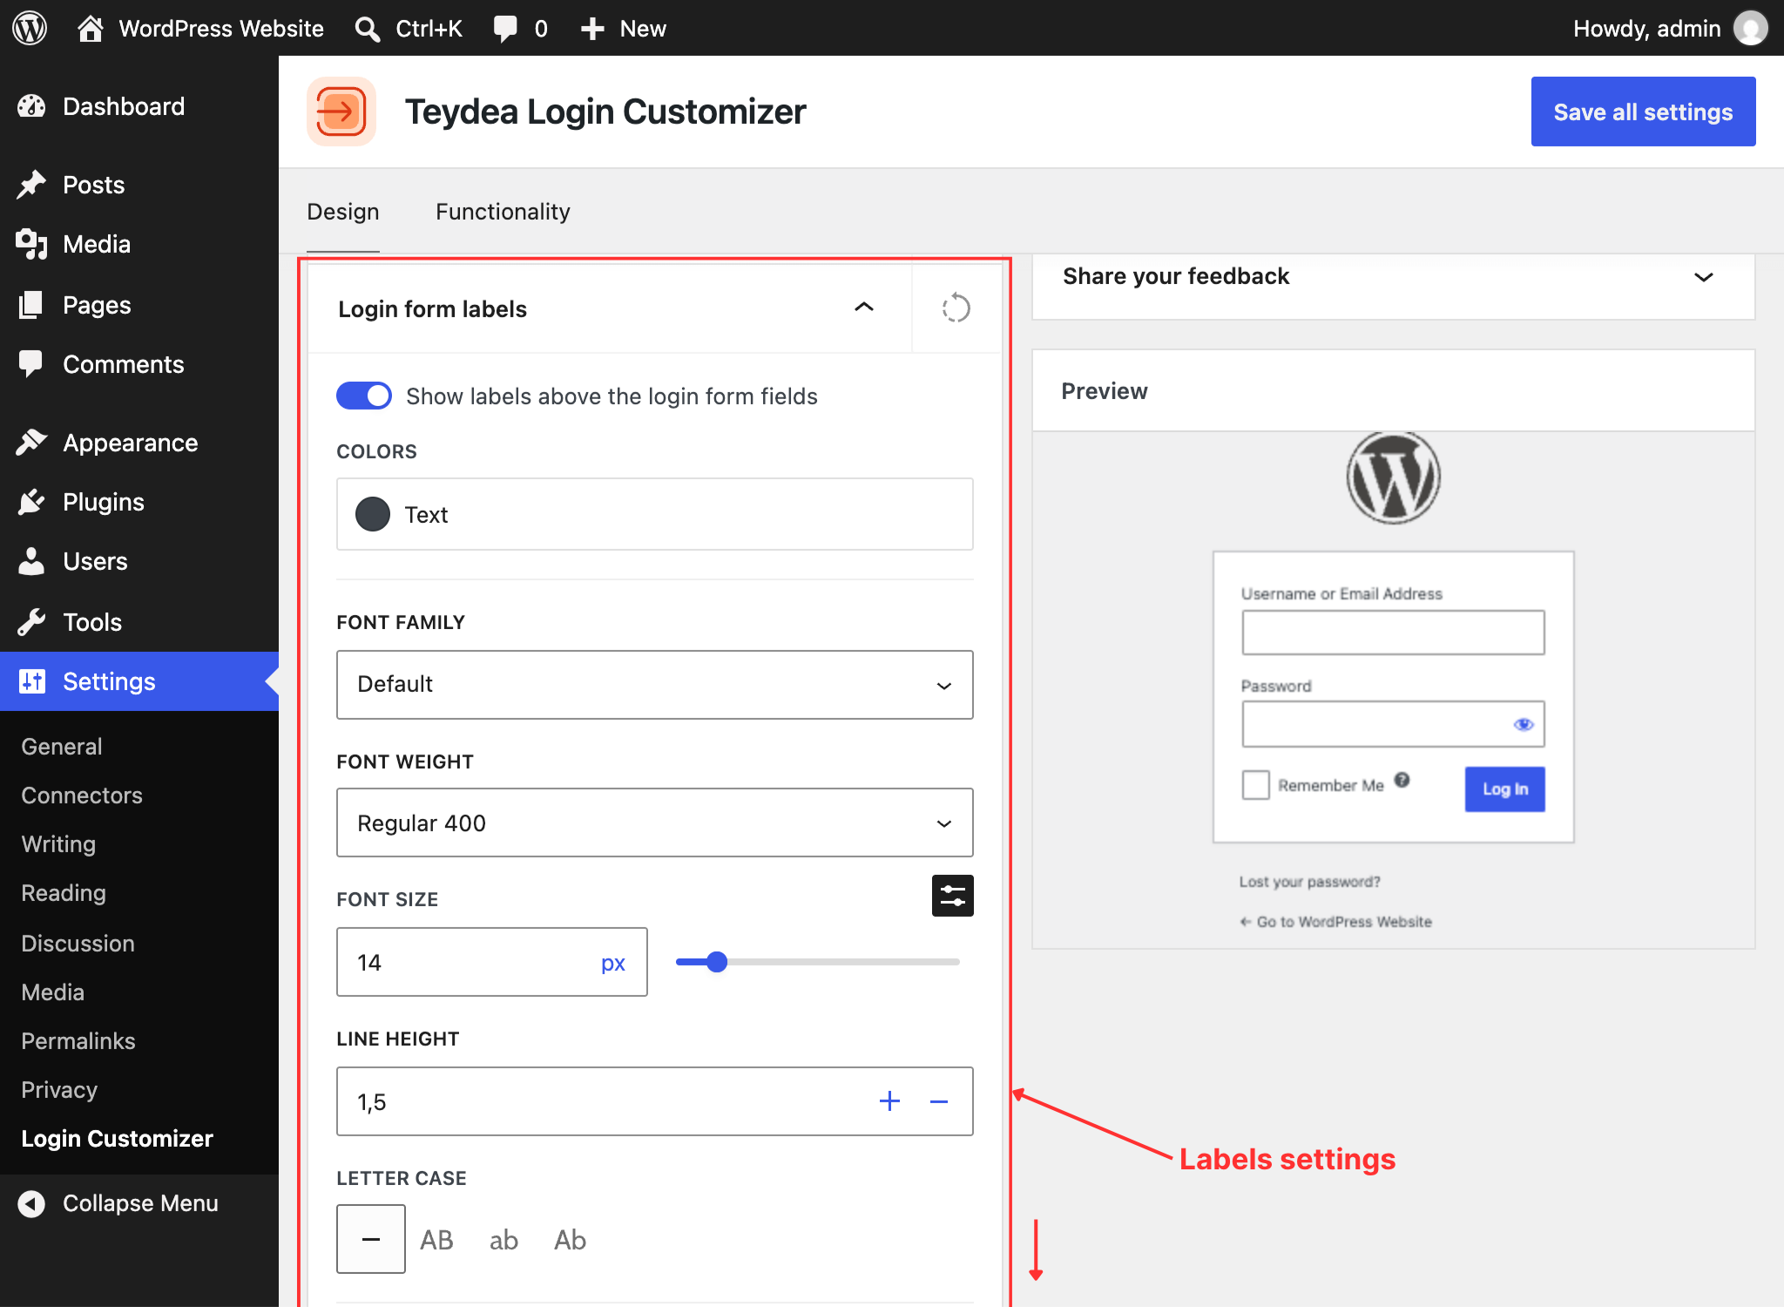Click the plus New icon
Image resolution: width=1784 pixels, height=1307 pixels.
click(592, 29)
